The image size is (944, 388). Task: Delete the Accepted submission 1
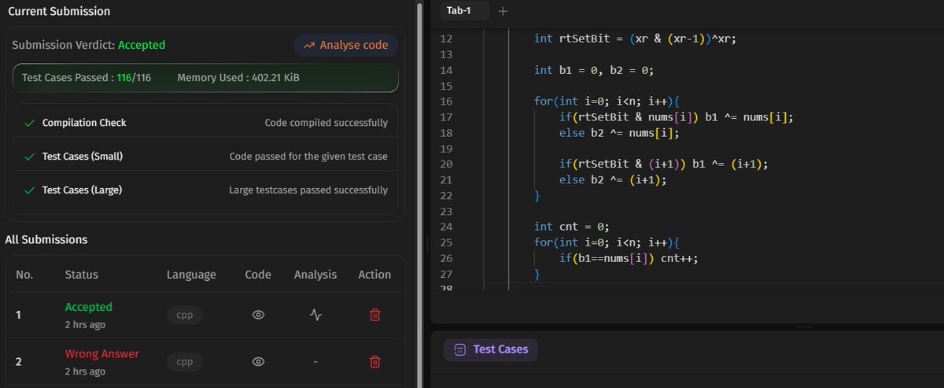(x=374, y=315)
